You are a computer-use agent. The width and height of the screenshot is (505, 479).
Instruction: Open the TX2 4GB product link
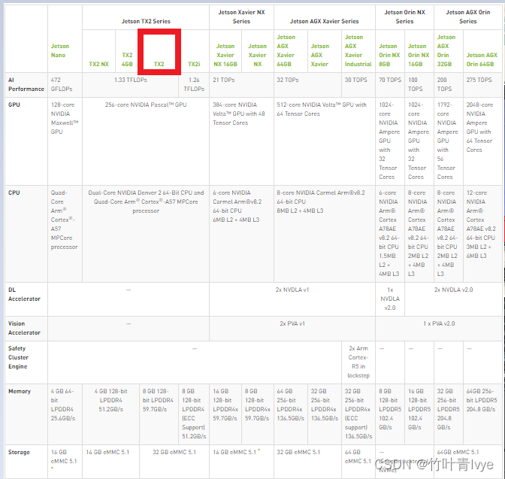[x=127, y=59]
